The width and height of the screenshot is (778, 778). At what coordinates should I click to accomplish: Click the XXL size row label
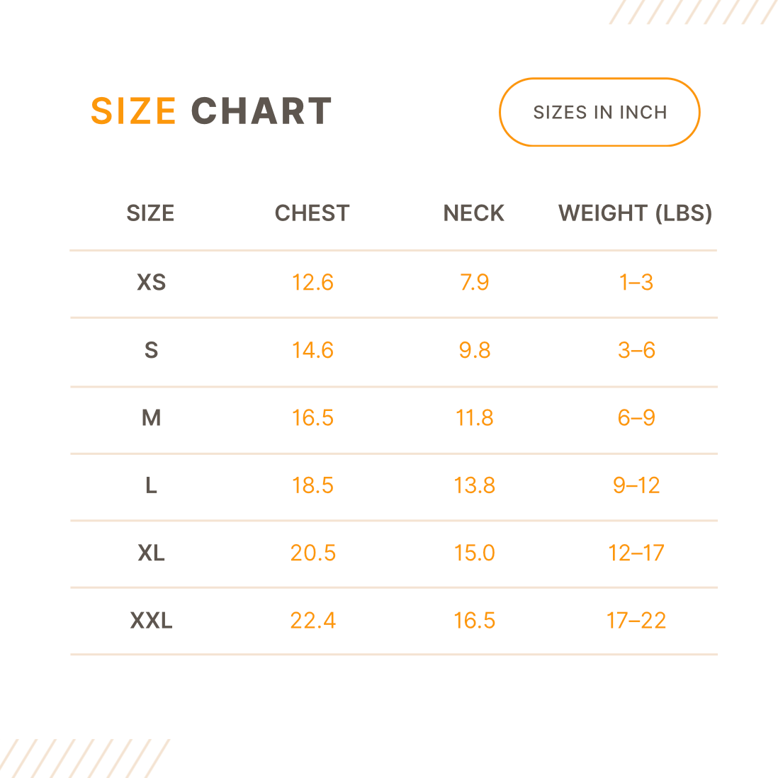pyautogui.click(x=151, y=621)
